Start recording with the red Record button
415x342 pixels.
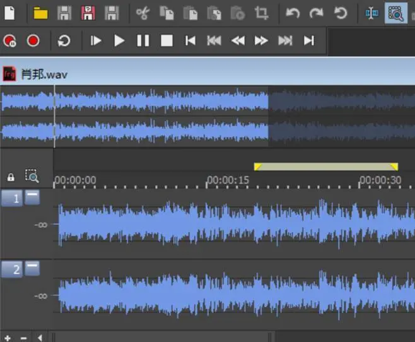[33, 40]
